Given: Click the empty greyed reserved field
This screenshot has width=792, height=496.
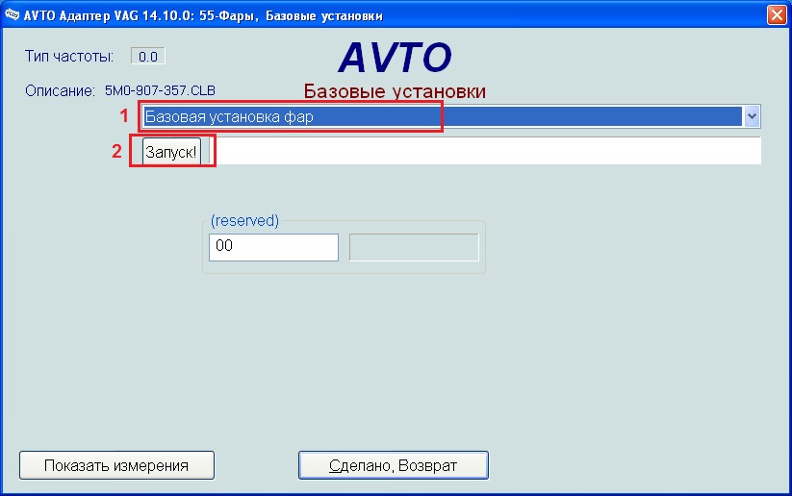Looking at the screenshot, I should pos(414,247).
